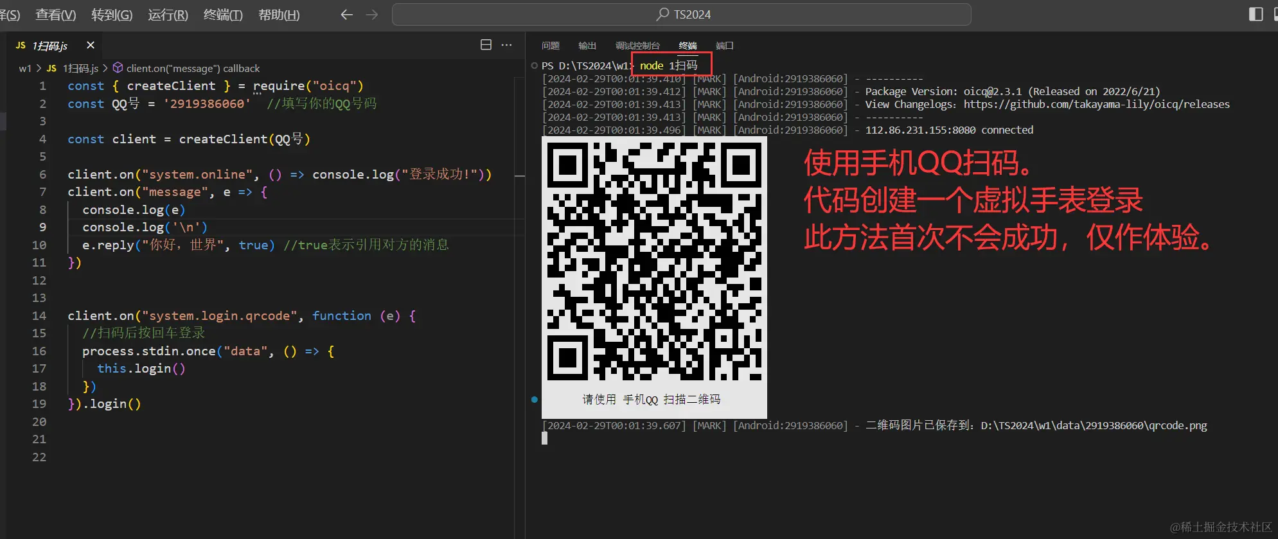Close the 1扫码.js editor tab

click(91, 45)
